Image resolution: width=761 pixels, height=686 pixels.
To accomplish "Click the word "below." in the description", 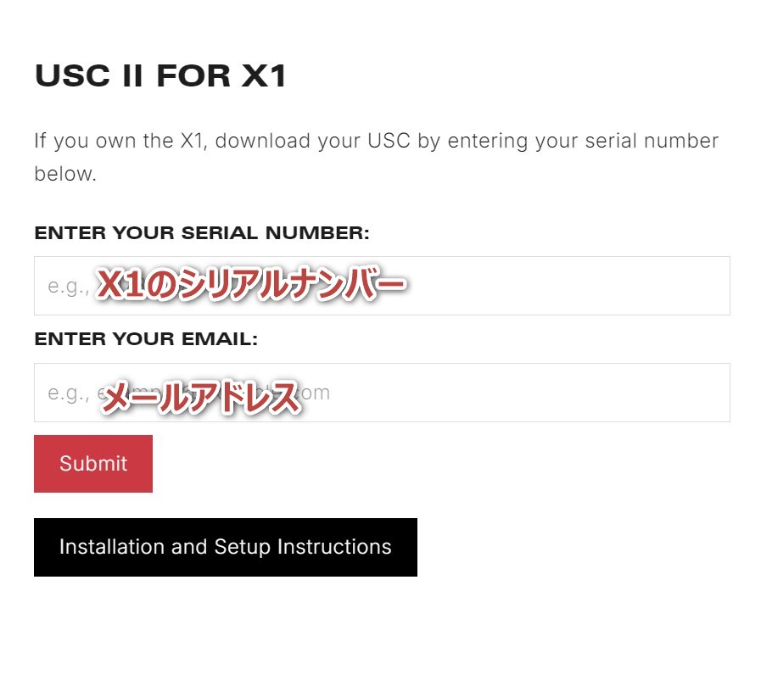I will tap(65, 175).
